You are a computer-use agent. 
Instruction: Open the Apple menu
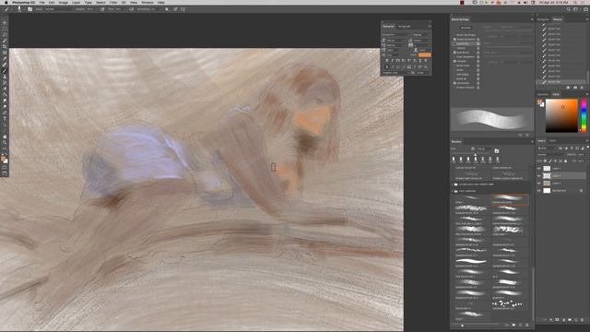[x=6, y=2]
